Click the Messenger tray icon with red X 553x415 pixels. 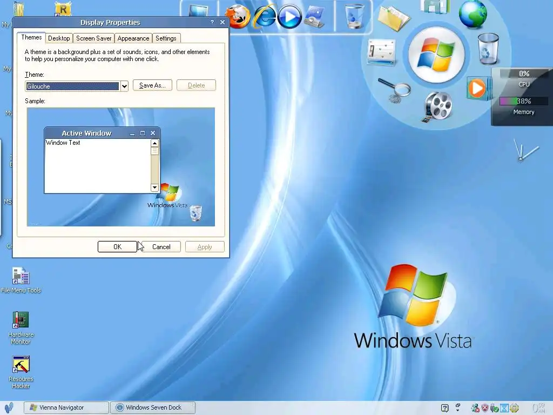click(x=475, y=409)
